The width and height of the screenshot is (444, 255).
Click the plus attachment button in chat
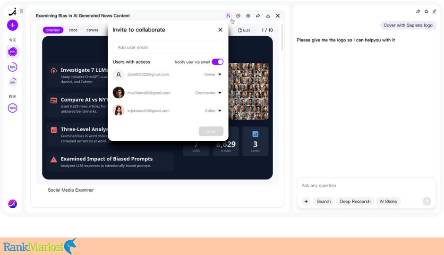coord(306,202)
